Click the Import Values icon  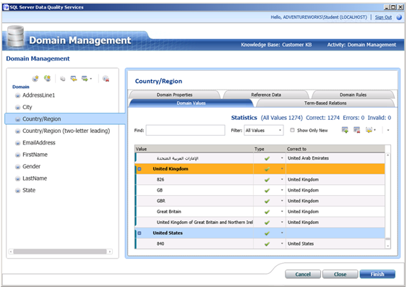click(x=369, y=130)
